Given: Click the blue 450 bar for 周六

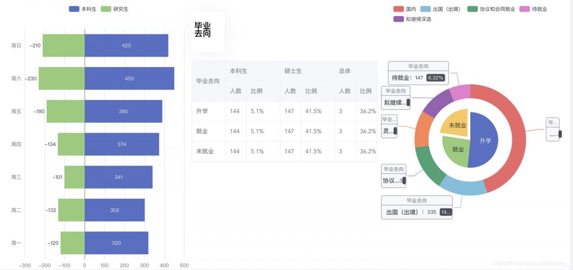Looking at the screenshot, I should click(x=129, y=78).
